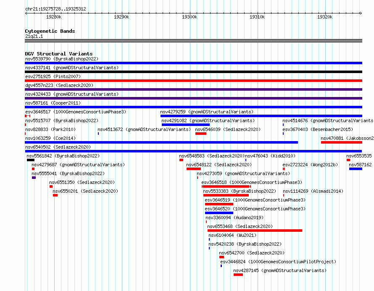This screenshot has width=374, height=291.
Task: Click nsv4279687 (gnomADStructuralVariants) label
Action: click(x=78, y=165)
